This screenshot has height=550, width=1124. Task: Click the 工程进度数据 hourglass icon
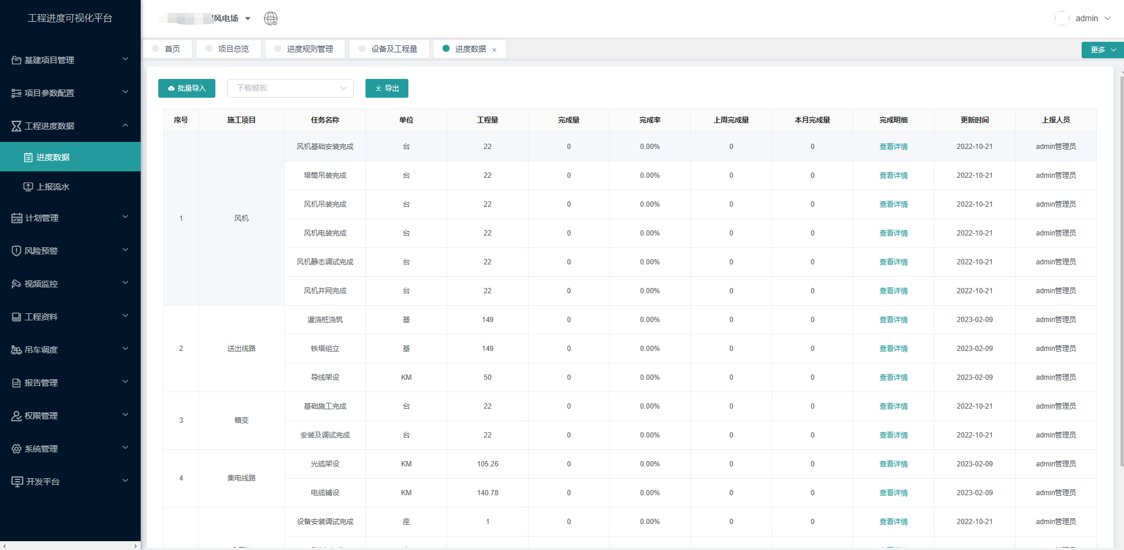click(16, 126)
